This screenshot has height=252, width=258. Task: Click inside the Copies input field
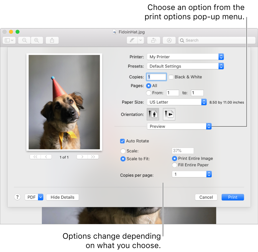[156, 77]
